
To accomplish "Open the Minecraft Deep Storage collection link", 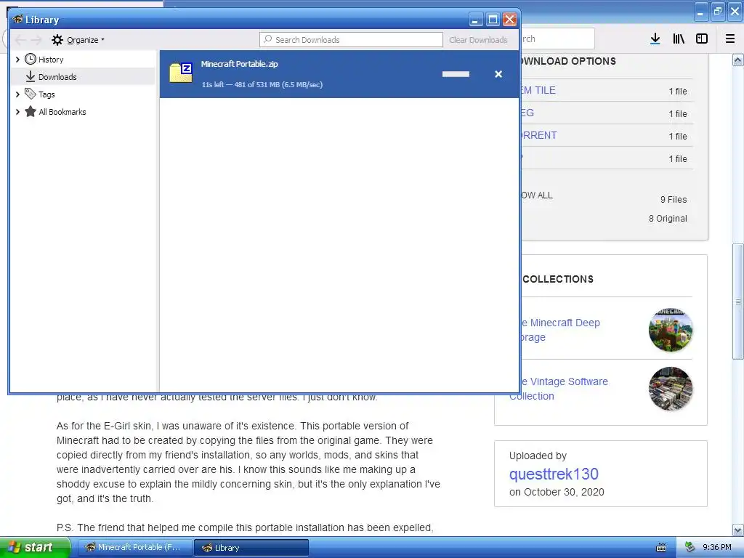I will [560, 330].
